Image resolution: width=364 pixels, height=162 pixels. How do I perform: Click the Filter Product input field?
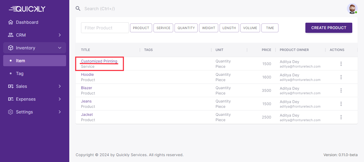pyautogui.click(x=105, y=28)
